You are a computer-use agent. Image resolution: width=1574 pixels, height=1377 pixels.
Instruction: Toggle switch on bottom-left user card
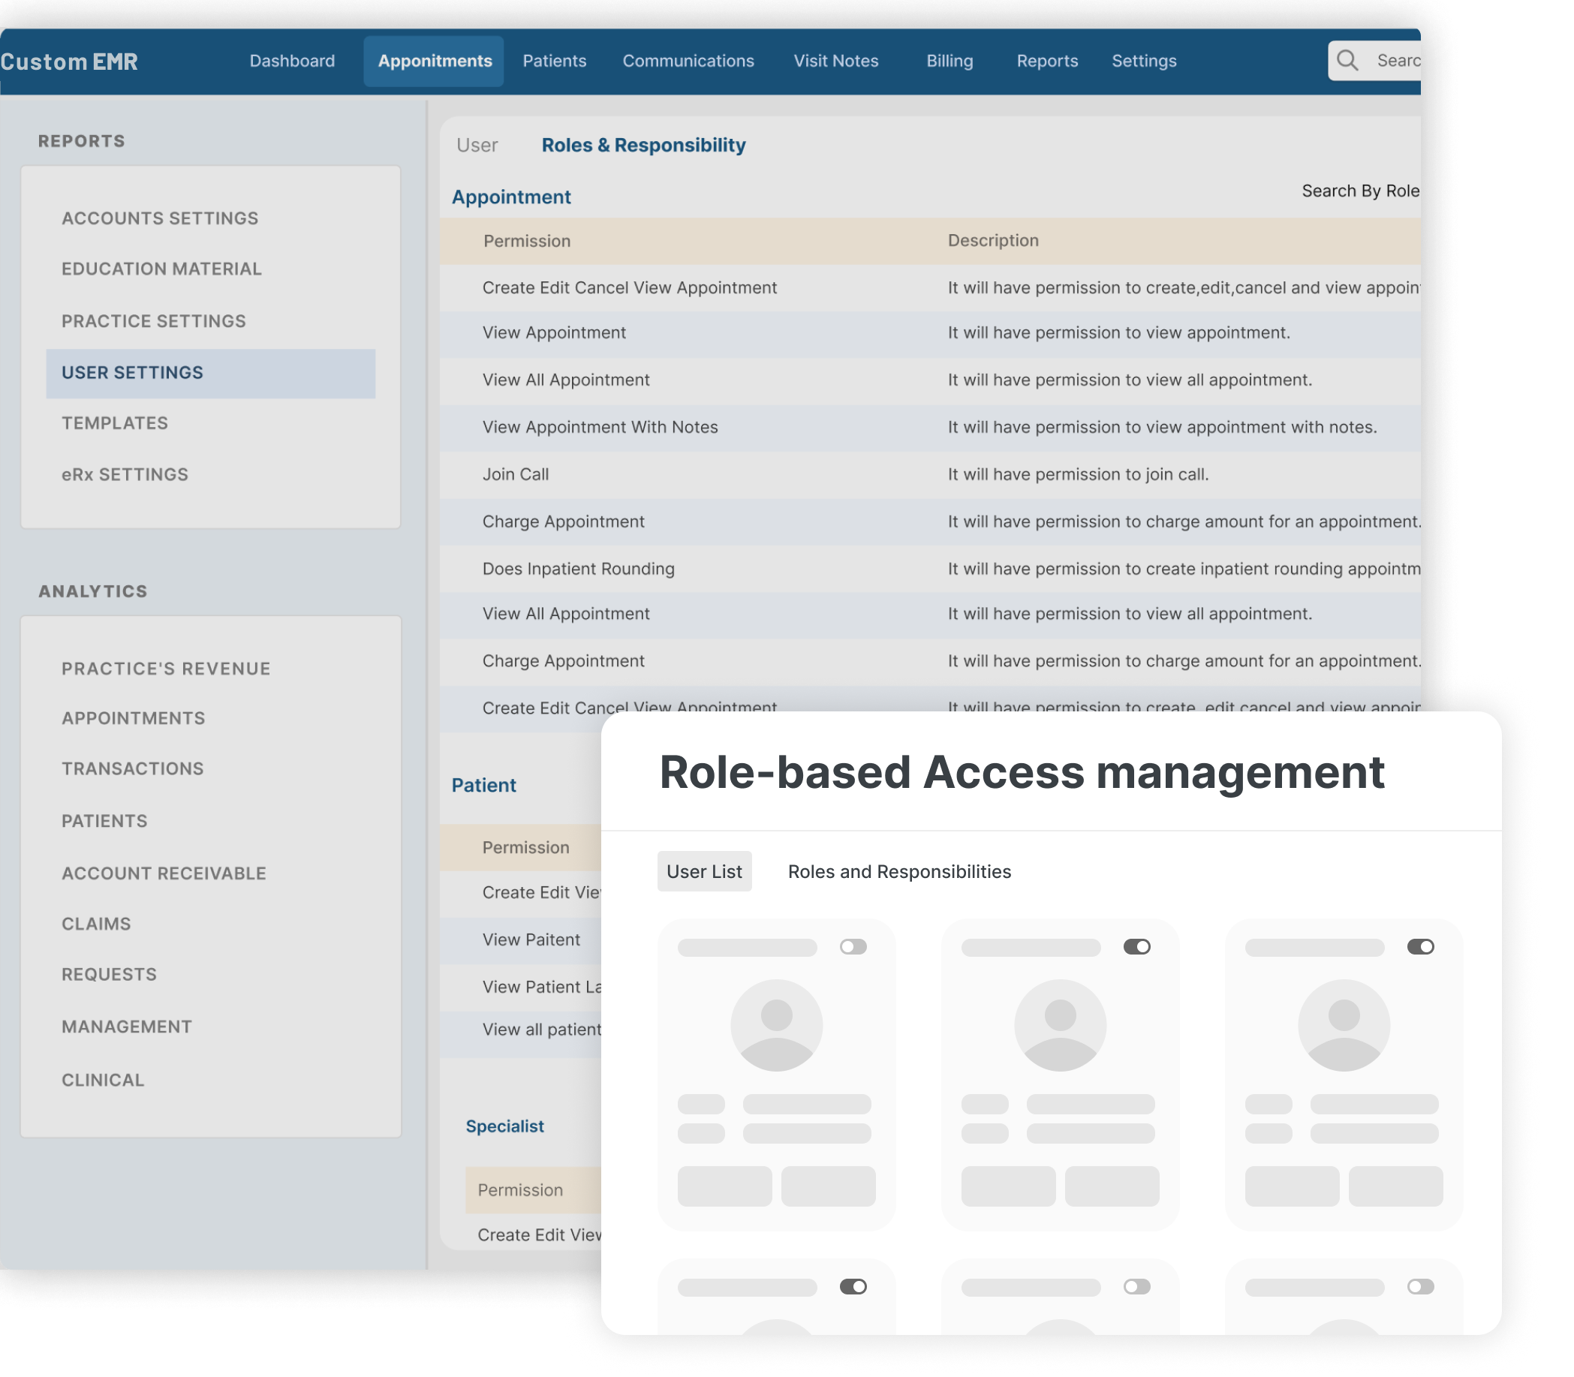tap(853, 1286)
